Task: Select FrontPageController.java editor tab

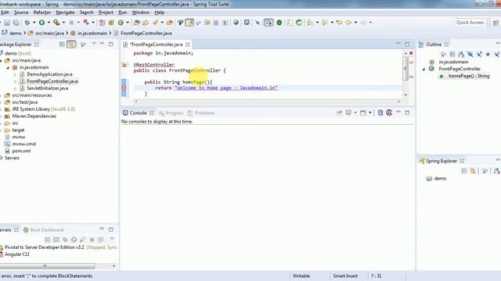Action: pyautogui.click(x=157, y=44)
